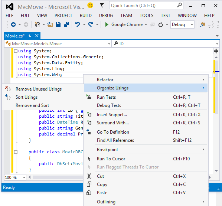Collapse the MovieDBContext class outline

16,152
